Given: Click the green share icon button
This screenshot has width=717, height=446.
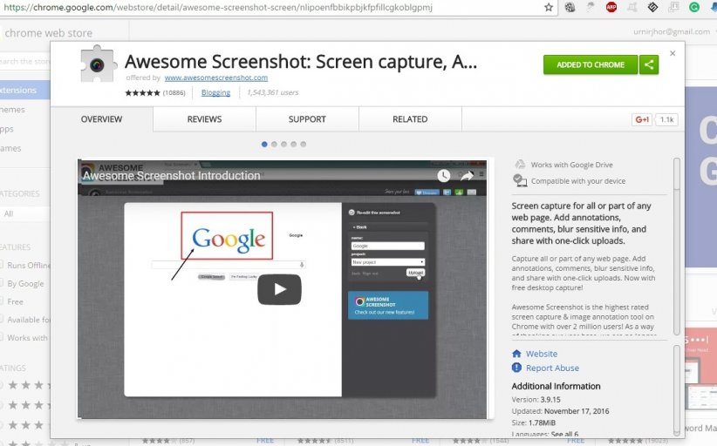Looking at the screenshot, I should click(648, 64).
